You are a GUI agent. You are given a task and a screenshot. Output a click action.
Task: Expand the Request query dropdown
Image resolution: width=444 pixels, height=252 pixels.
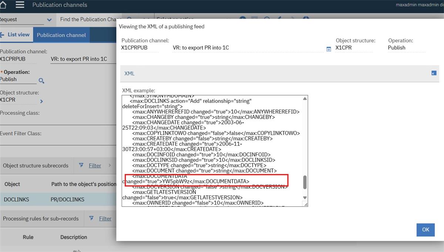point(50,20)
